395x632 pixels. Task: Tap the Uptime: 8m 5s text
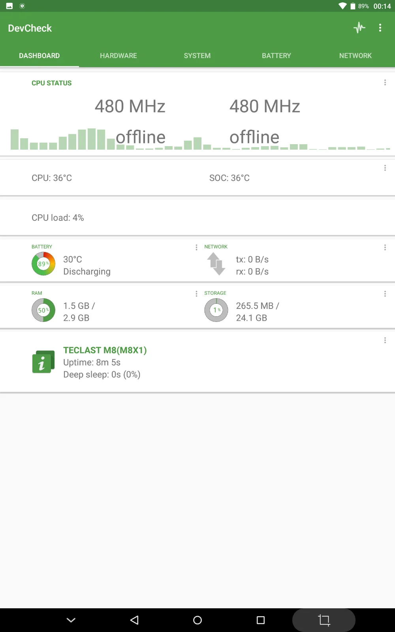point(92,363)
